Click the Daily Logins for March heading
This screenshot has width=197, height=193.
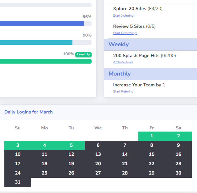coord(29,112)
